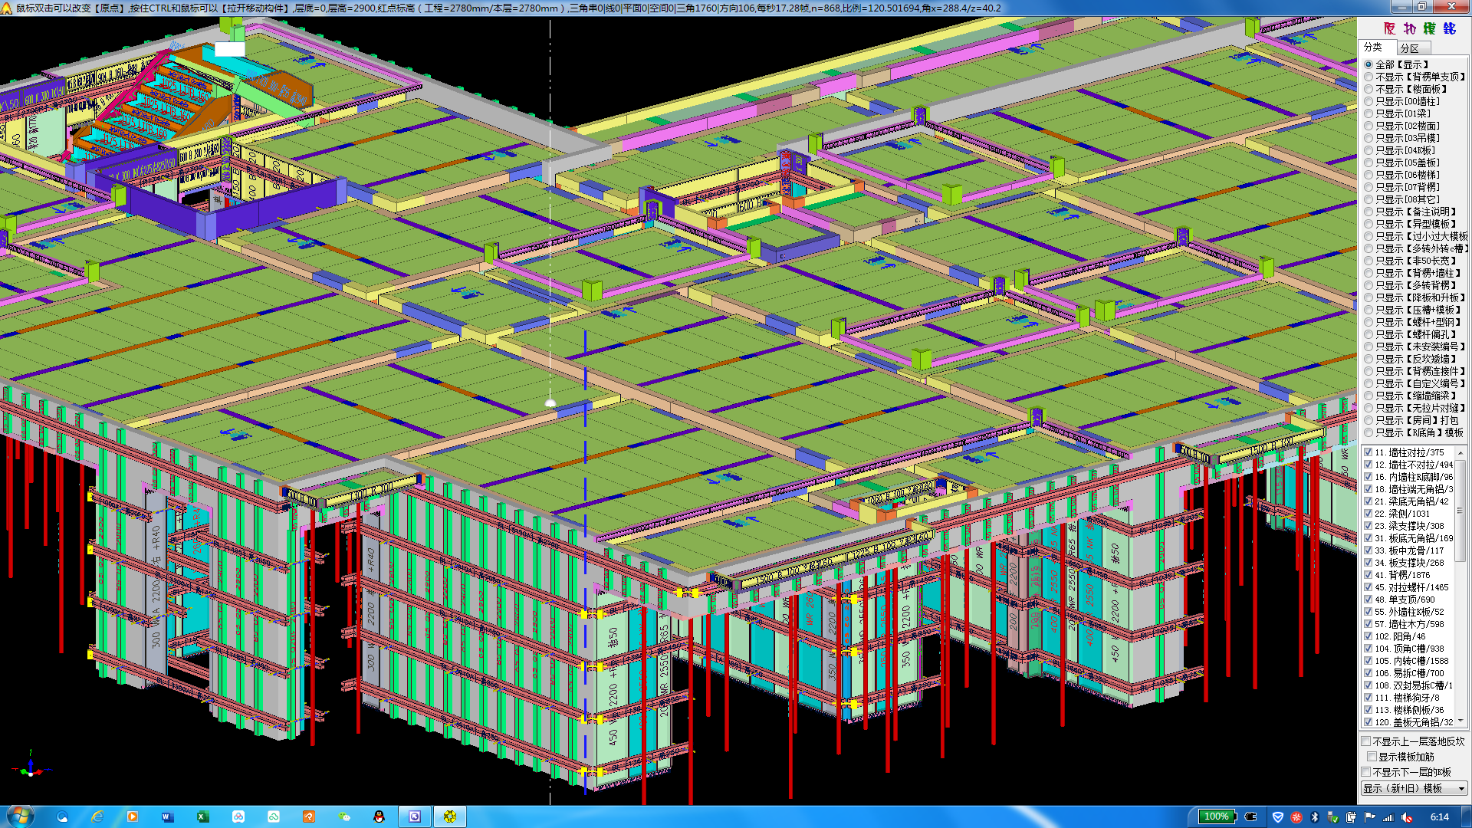Click the green 模 icon at panel top

click(x=1429, y=28)
